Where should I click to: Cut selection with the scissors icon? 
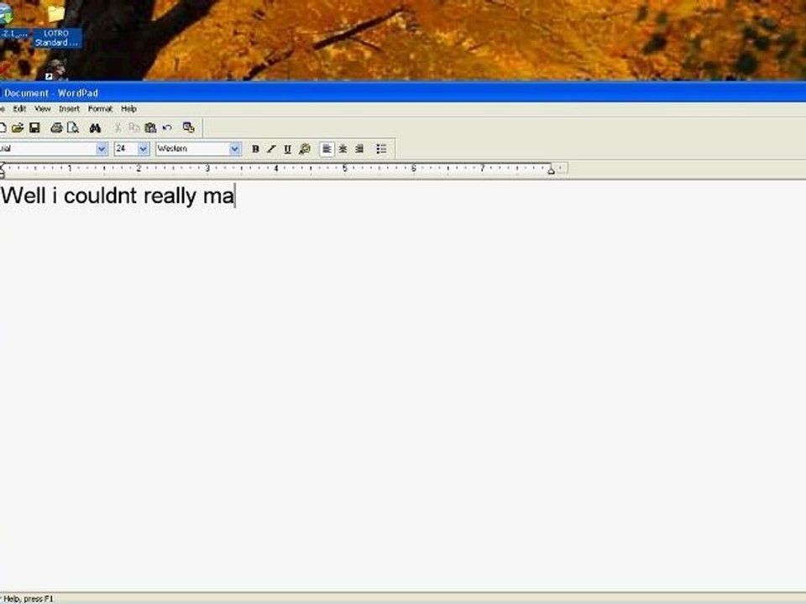118,128
